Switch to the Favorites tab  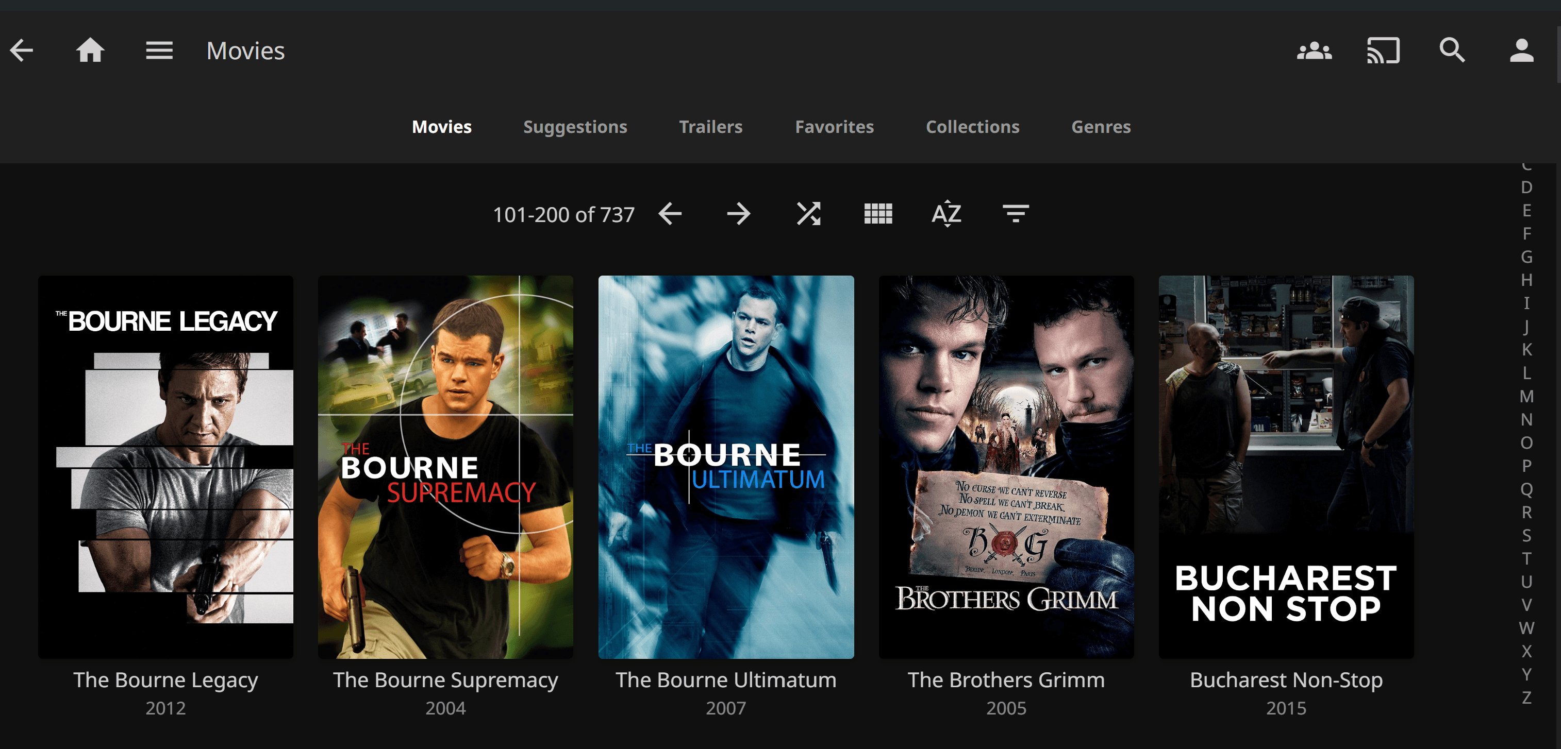(835, 127)
